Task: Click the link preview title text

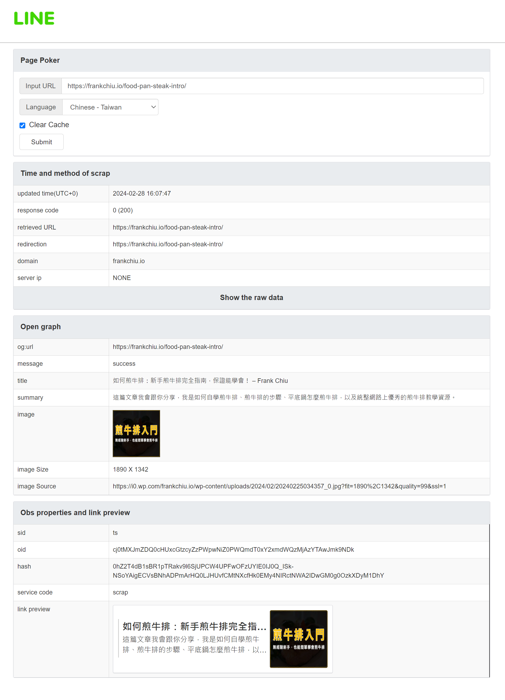Action: click(194, 626)
